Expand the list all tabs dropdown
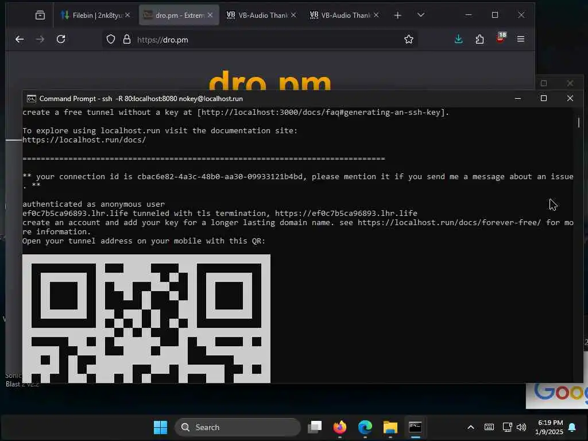The width and height of the screenshot is (588, 441). 421,15
